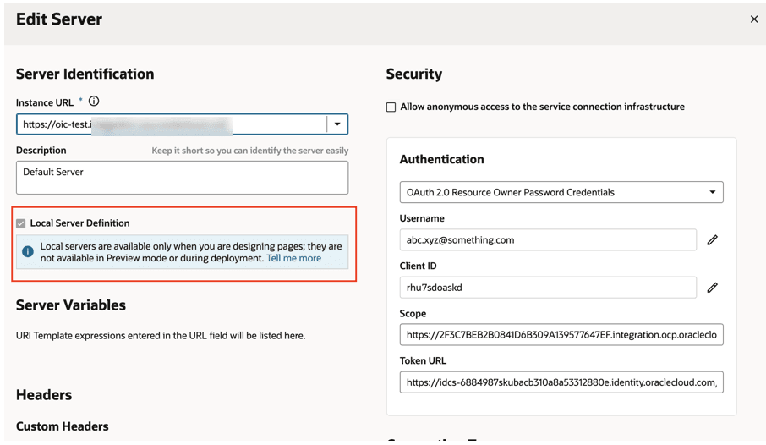This screenshot has height=445, width=766.
Task: Click the Instance URL info icon
Action: coord(94,102)
